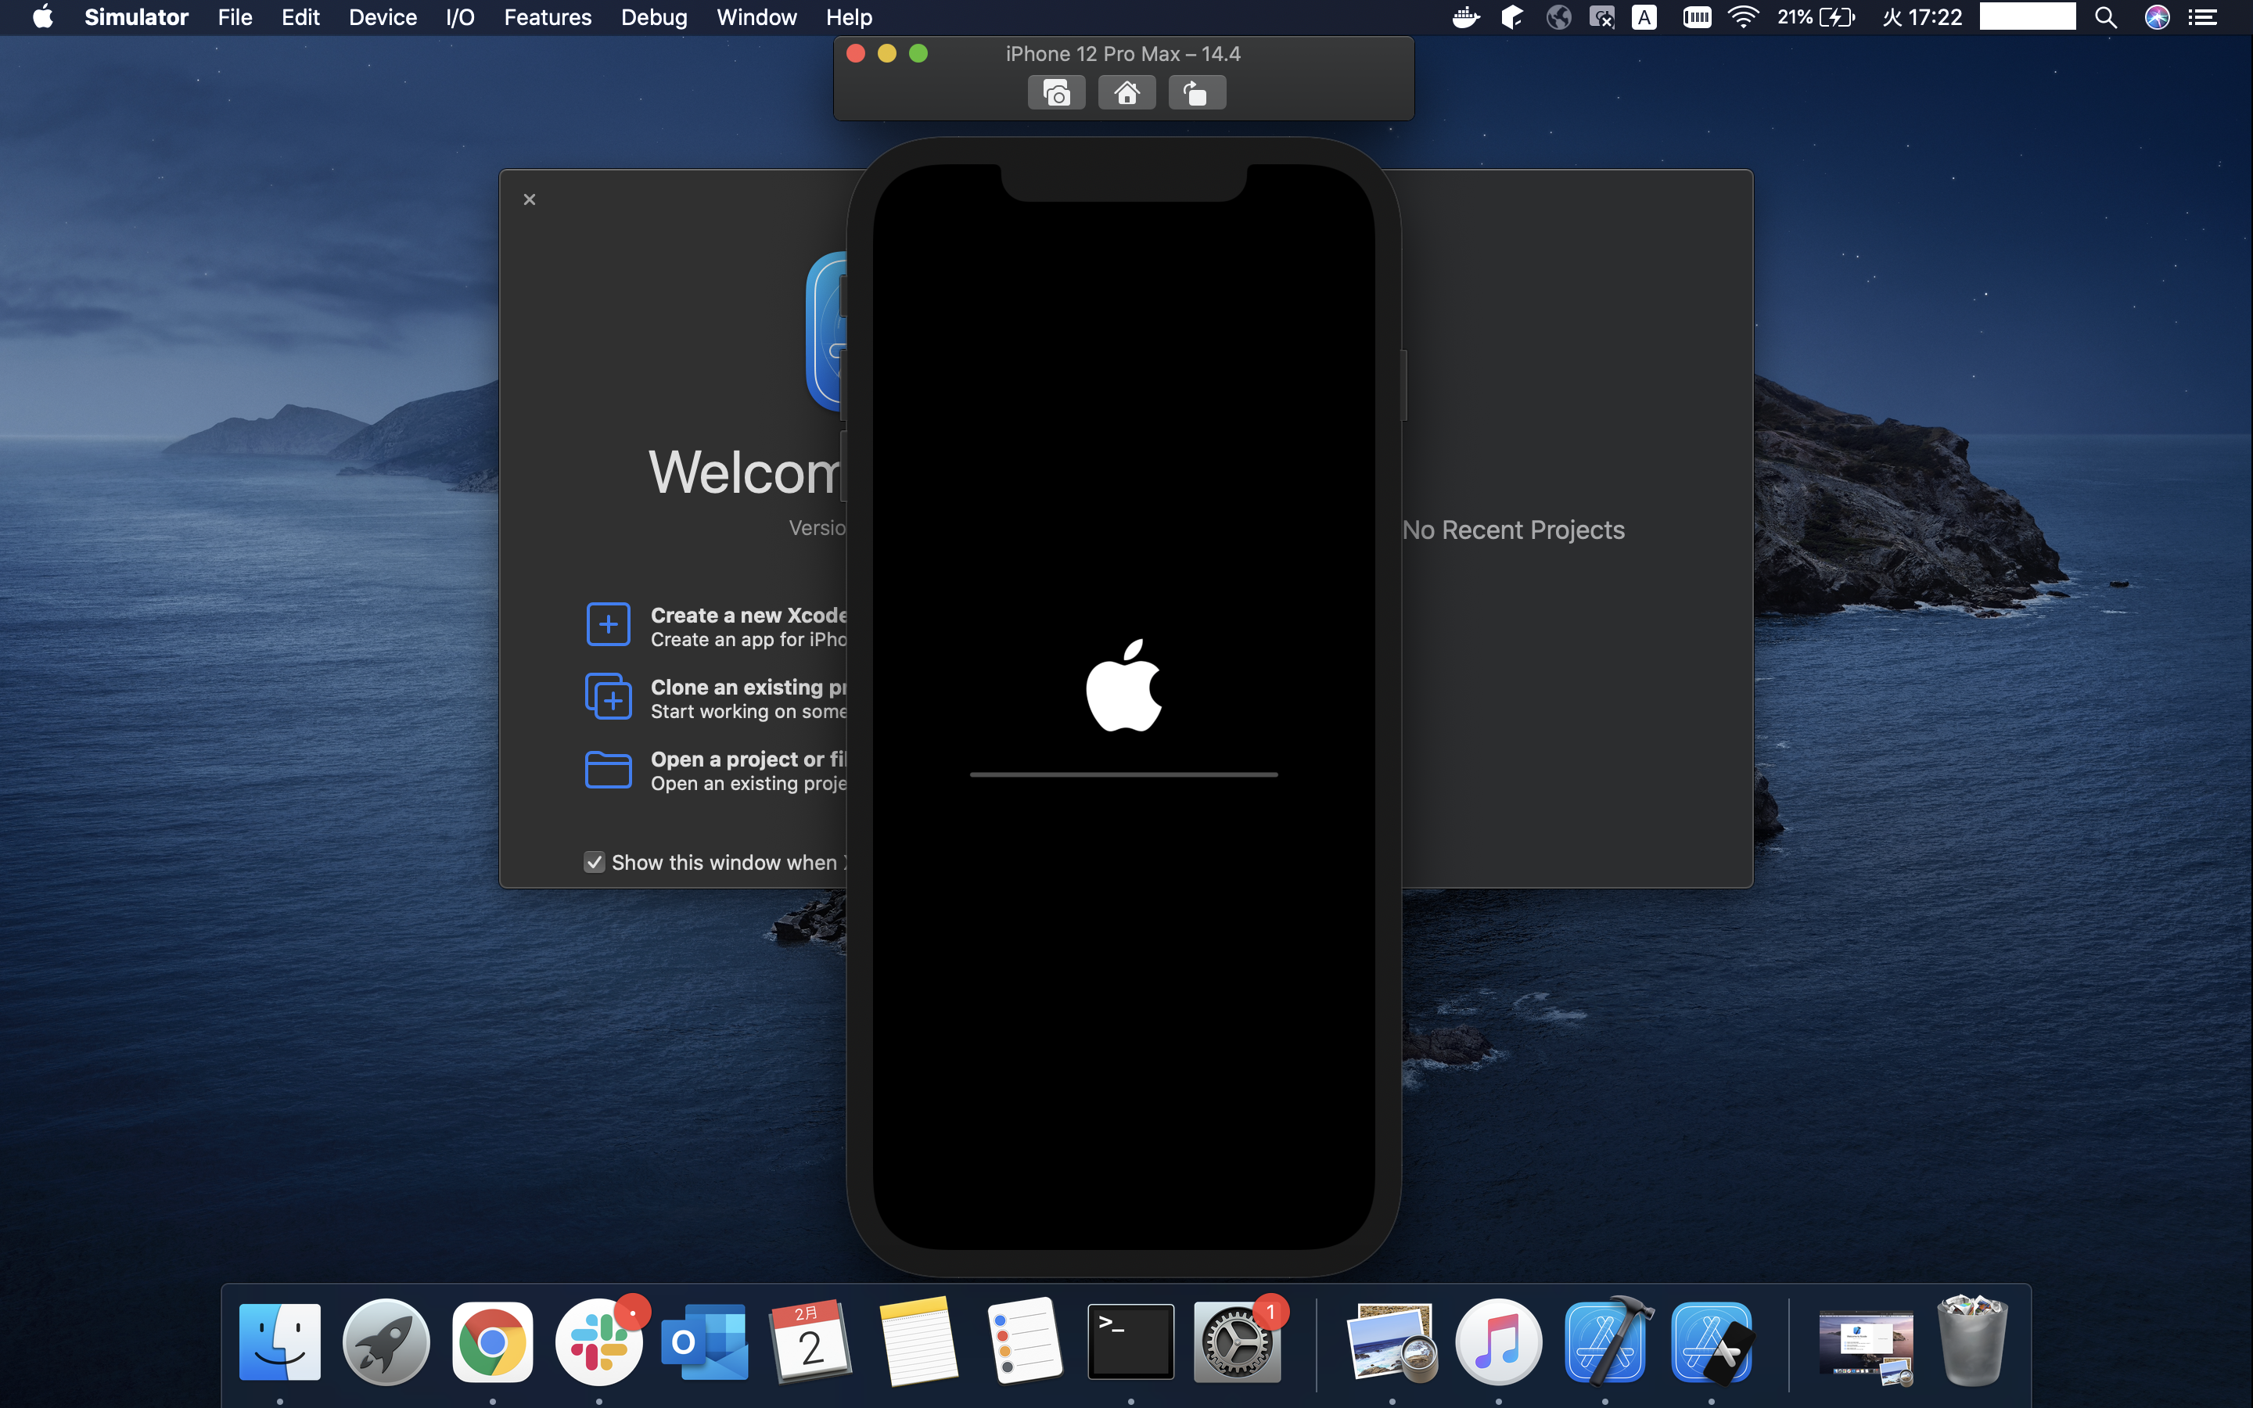Click the clock showing 17:22

pos(1921,16)
